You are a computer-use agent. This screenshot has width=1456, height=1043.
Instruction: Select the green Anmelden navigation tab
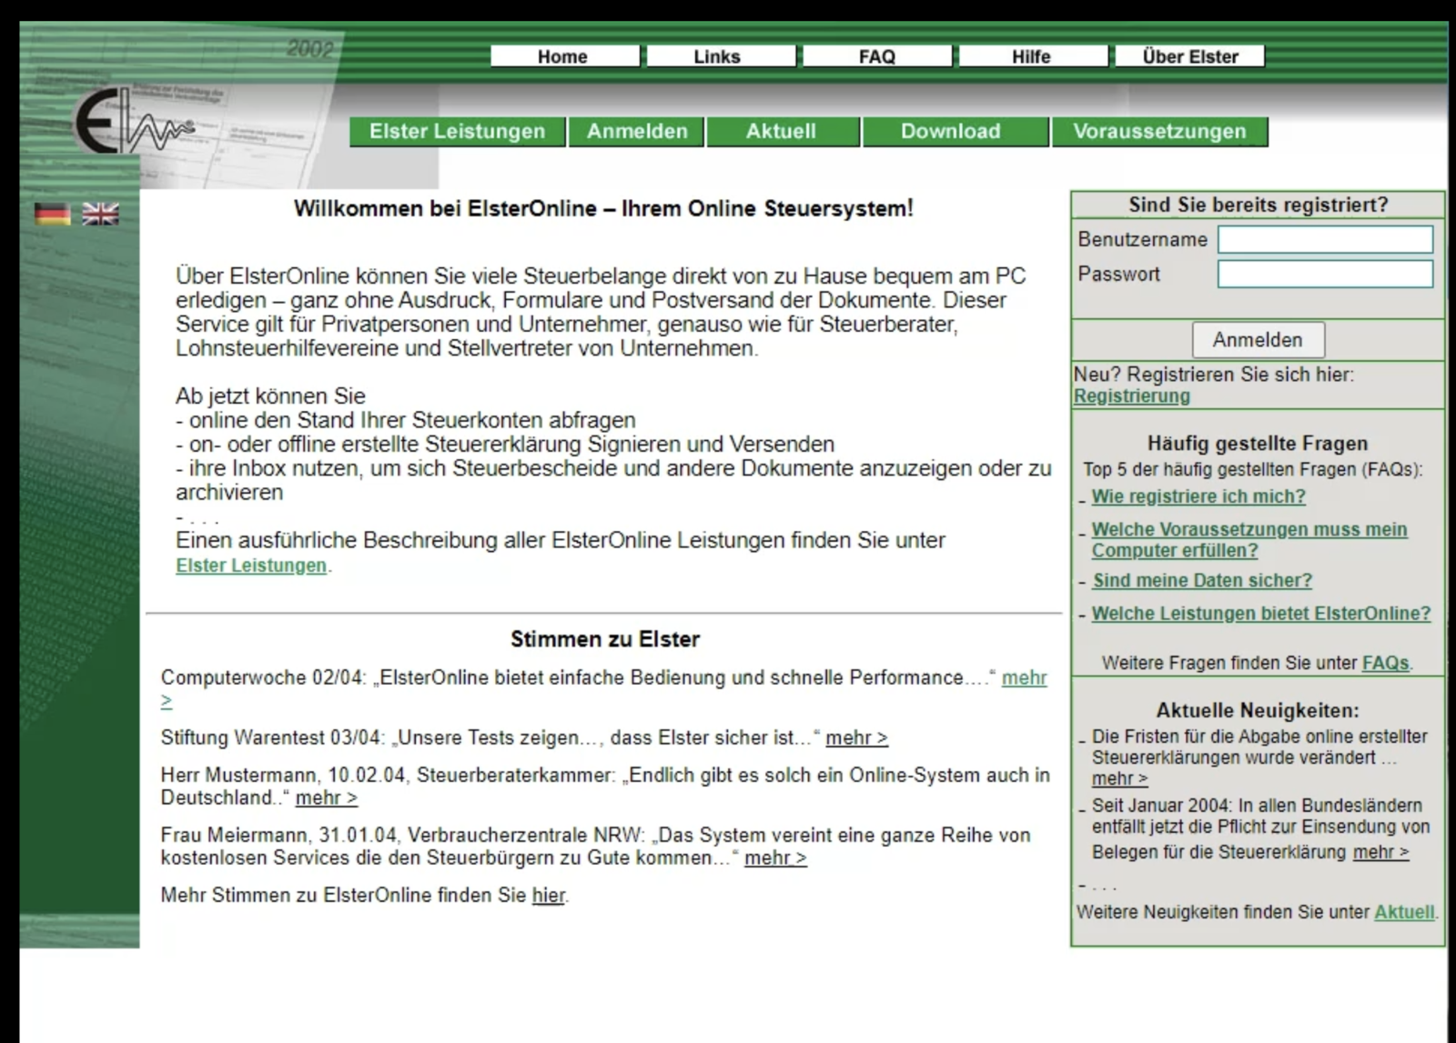coord(637,132)
